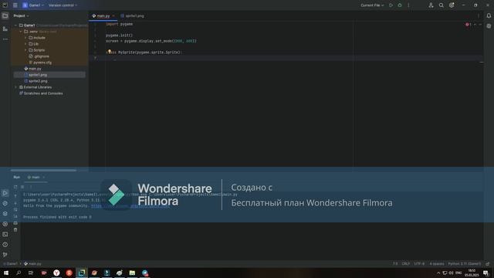Screen dimensions: 494x278
Task: Run the current file with the play icon
Action: coord(391,5)
